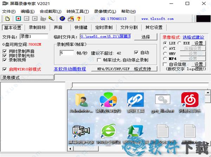
Task: Click 设置 button next to EXE
Action: [x=199, y=43]
